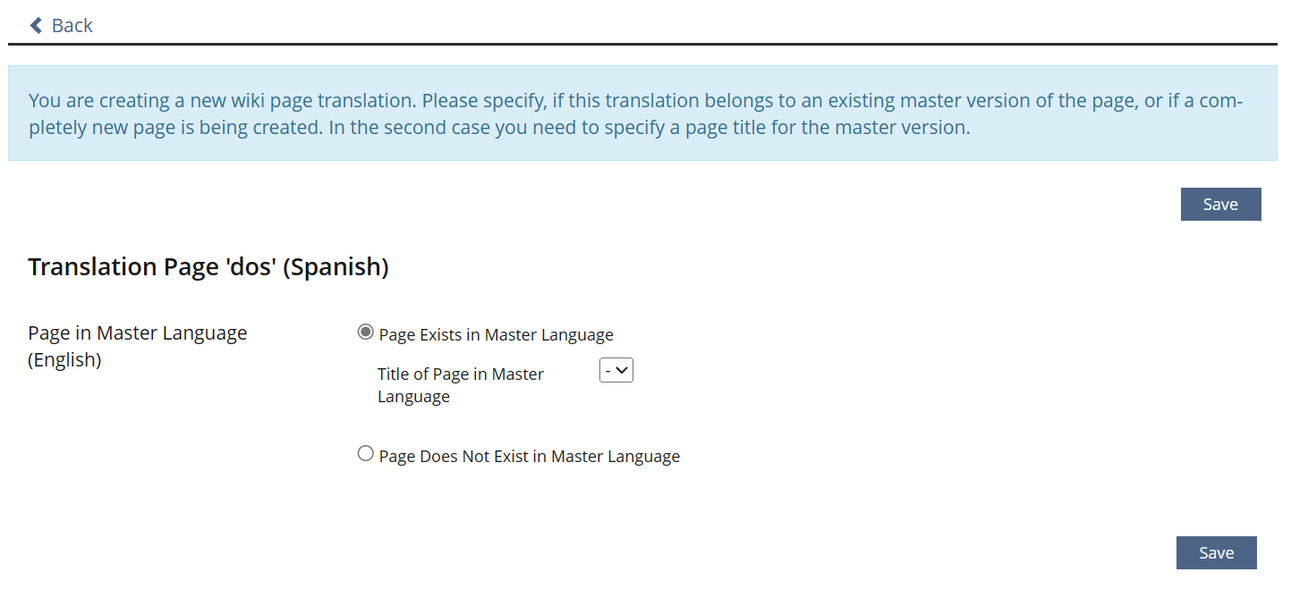The image size is (1291, 589).
Task: Click the 'Page in Master Language' field label
Action: click(x=137, y=333)
